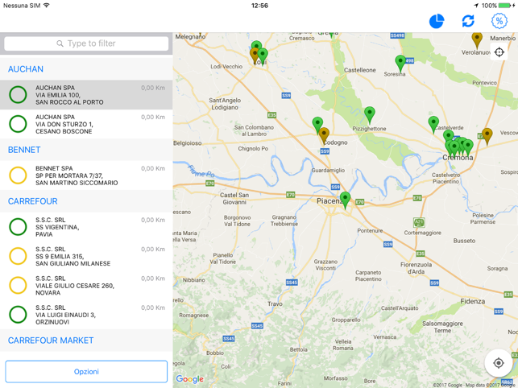Open S.S.C. SRL Novara row
Viewport: 518px width, 388px height.
click(86, 285)
